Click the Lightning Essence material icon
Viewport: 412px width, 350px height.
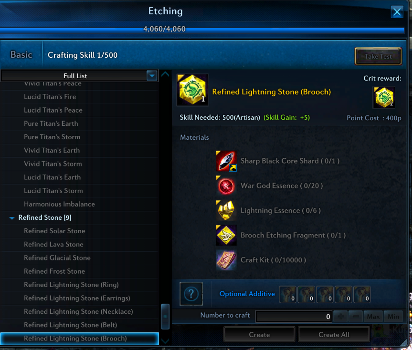[x=226, y=211]
